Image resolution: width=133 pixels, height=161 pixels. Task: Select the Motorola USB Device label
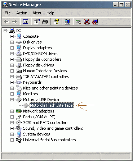click(41, 100)
